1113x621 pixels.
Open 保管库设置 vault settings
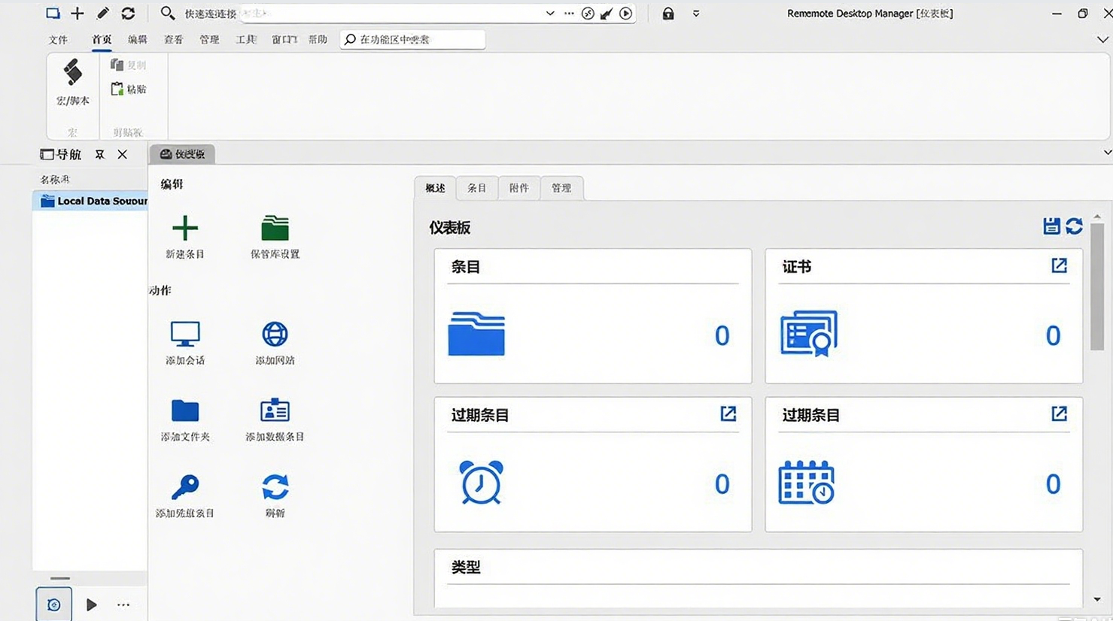275,236
